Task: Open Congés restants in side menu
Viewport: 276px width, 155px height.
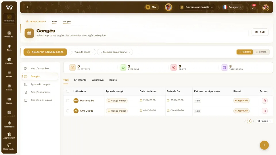Action: pos(40,92)
